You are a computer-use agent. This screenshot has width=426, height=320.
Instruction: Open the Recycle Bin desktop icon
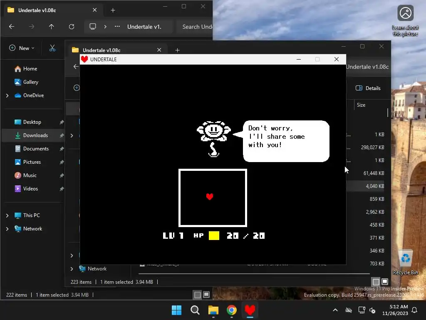pyautogui.click(x=405, y=262)
